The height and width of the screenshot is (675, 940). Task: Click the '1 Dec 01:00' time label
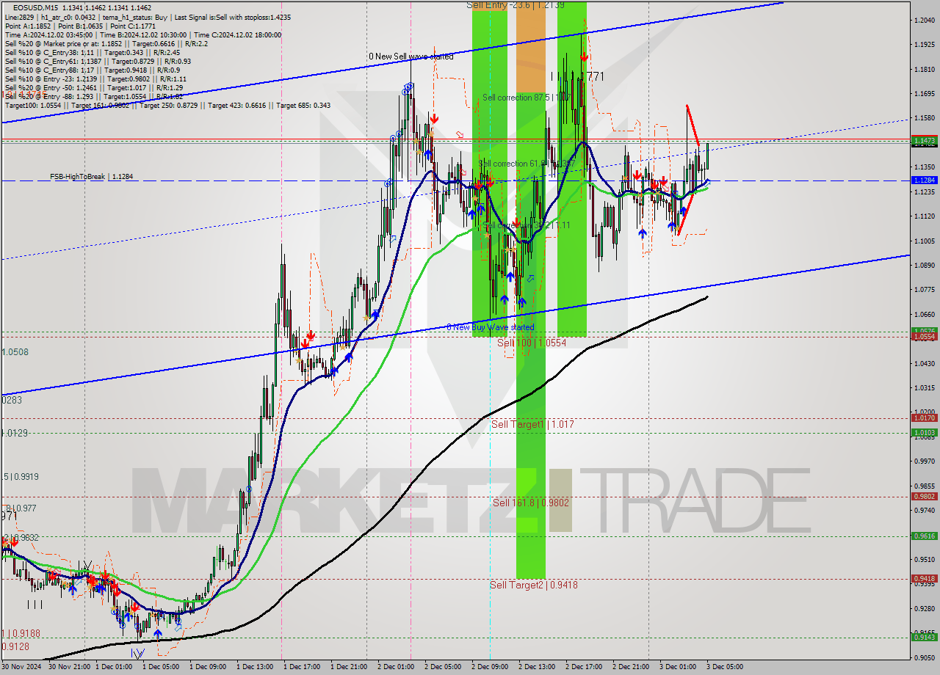[114, 667]
